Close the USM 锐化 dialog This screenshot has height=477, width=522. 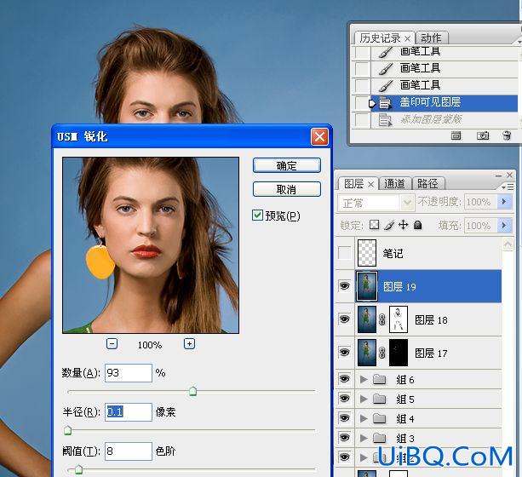click(319, 136)
